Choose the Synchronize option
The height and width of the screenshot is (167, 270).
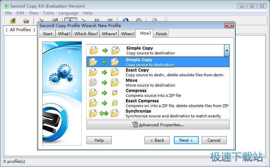pyautogui.click(x=158, y=114)
